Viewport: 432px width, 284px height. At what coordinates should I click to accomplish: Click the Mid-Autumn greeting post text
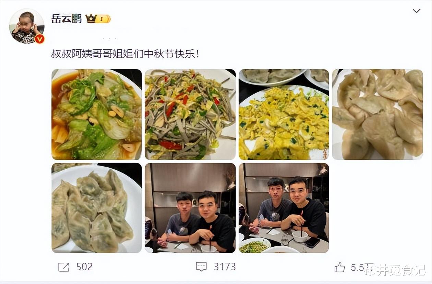pos(125,54)
